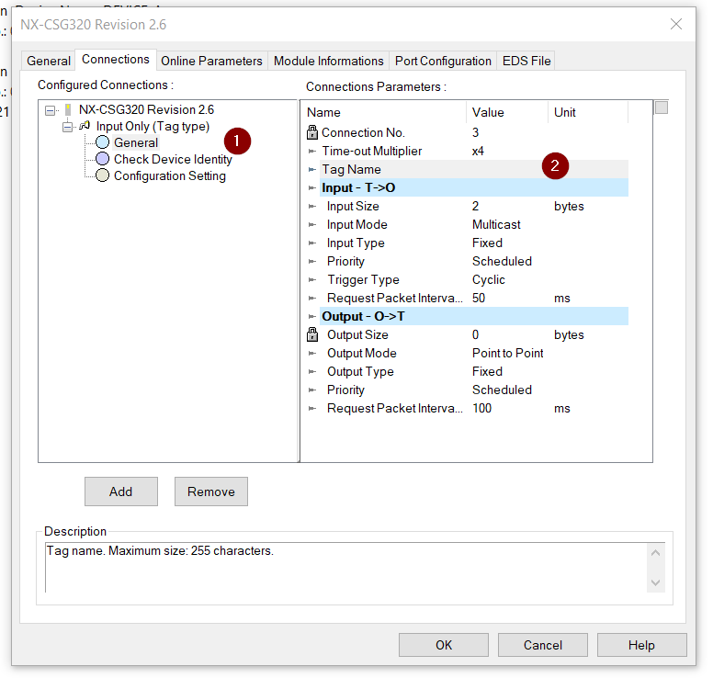Click the Description text box
This screenshot has height=678, width=713.
click(x=346, y=568)
